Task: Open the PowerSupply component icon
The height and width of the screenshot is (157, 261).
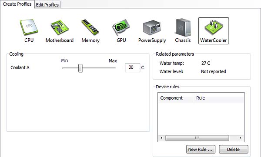Action: (152, 27)
